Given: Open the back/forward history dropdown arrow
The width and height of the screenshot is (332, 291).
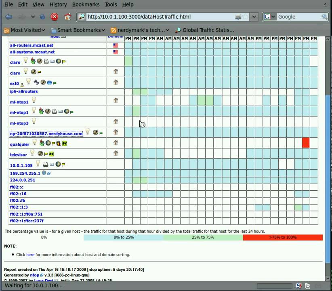Looking at the screenshot, I should [x=33, y=17].
